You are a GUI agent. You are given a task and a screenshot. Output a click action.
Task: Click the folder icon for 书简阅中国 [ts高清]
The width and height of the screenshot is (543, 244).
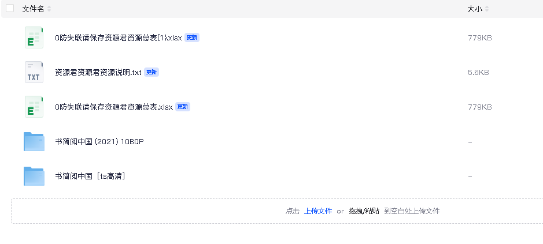(x=34, y=176)
